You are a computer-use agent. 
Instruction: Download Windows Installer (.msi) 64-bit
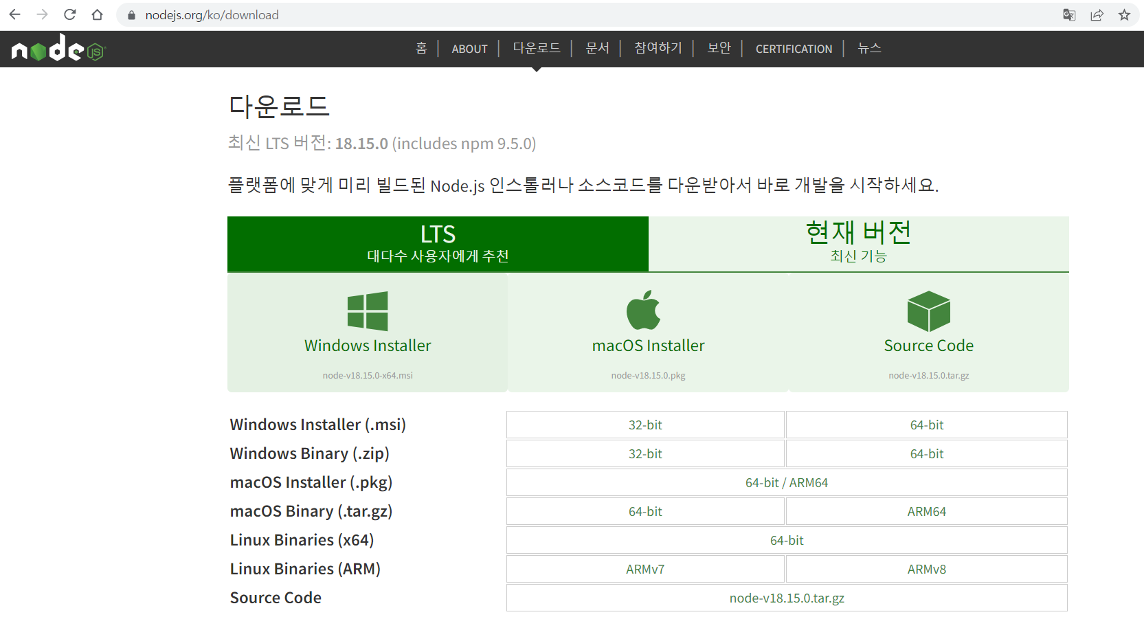point(926,425)
